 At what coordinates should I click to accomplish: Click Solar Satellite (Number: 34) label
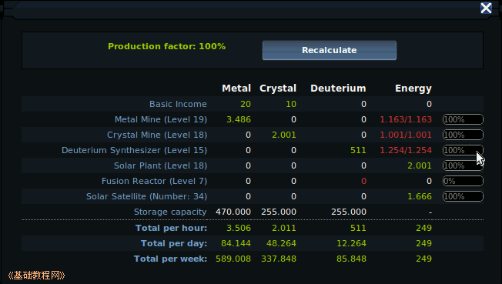146,196
